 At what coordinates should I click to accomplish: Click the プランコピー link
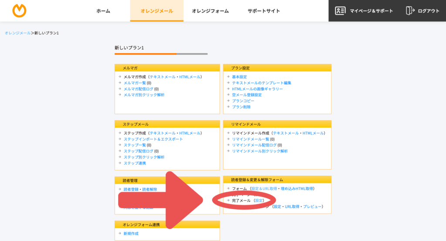click(243, 101)
